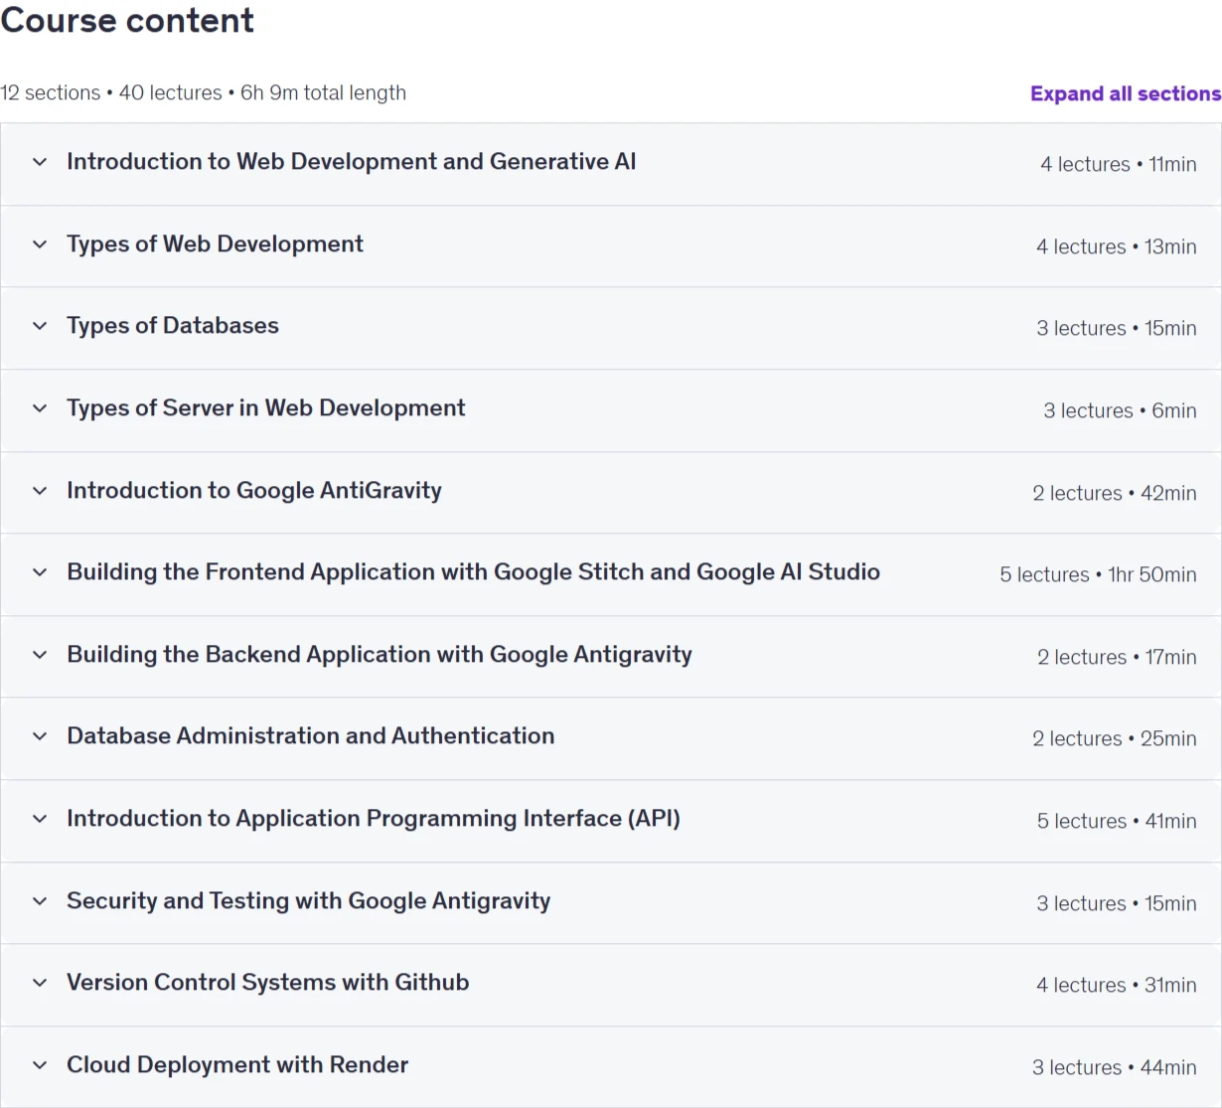Click the 4 lectures • 31min label
The height and width of the screenshot is (1108, 1222).
[x=1117, y=985]
